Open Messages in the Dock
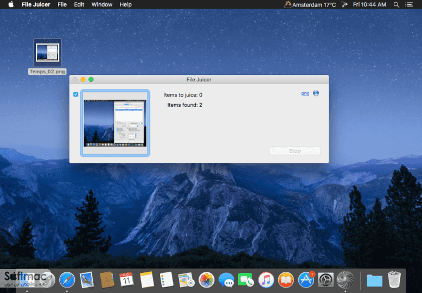The image size is (422, 293). click(x=226, y=280)
